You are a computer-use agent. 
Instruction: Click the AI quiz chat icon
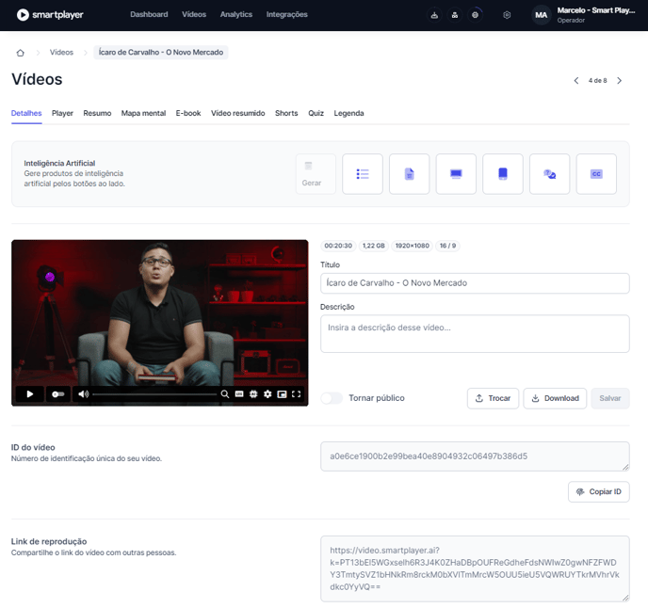[549, 174]
